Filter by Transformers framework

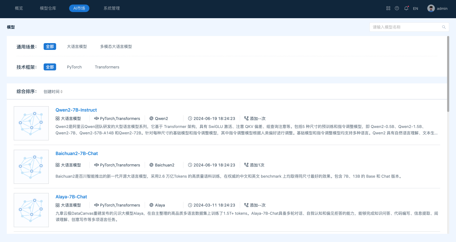coord(107,67)
